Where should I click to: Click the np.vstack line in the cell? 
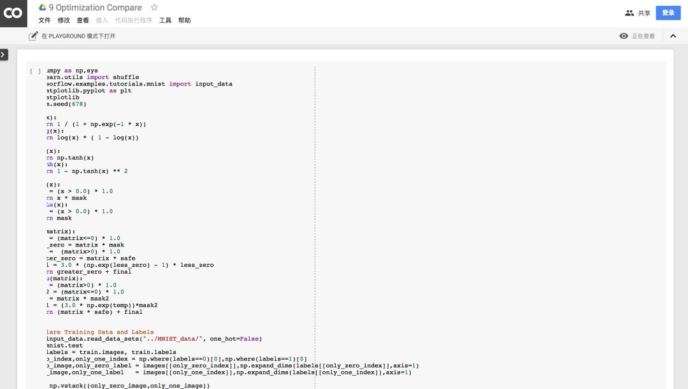coord(129,385)
